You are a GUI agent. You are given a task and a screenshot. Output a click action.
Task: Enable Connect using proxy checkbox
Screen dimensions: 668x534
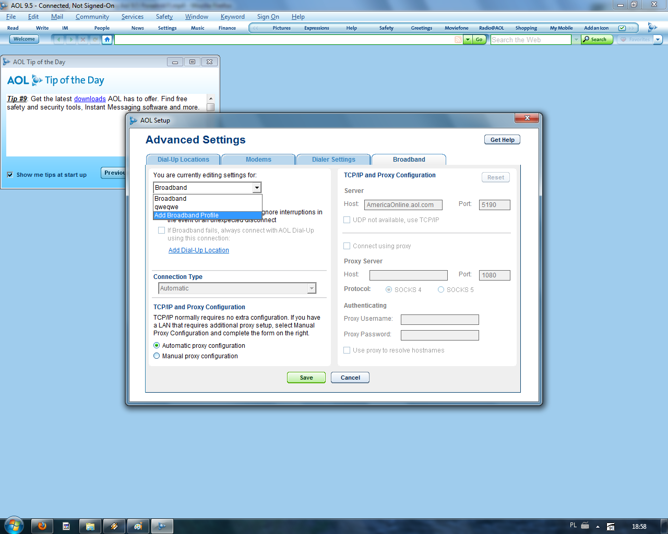pos(347,246)
